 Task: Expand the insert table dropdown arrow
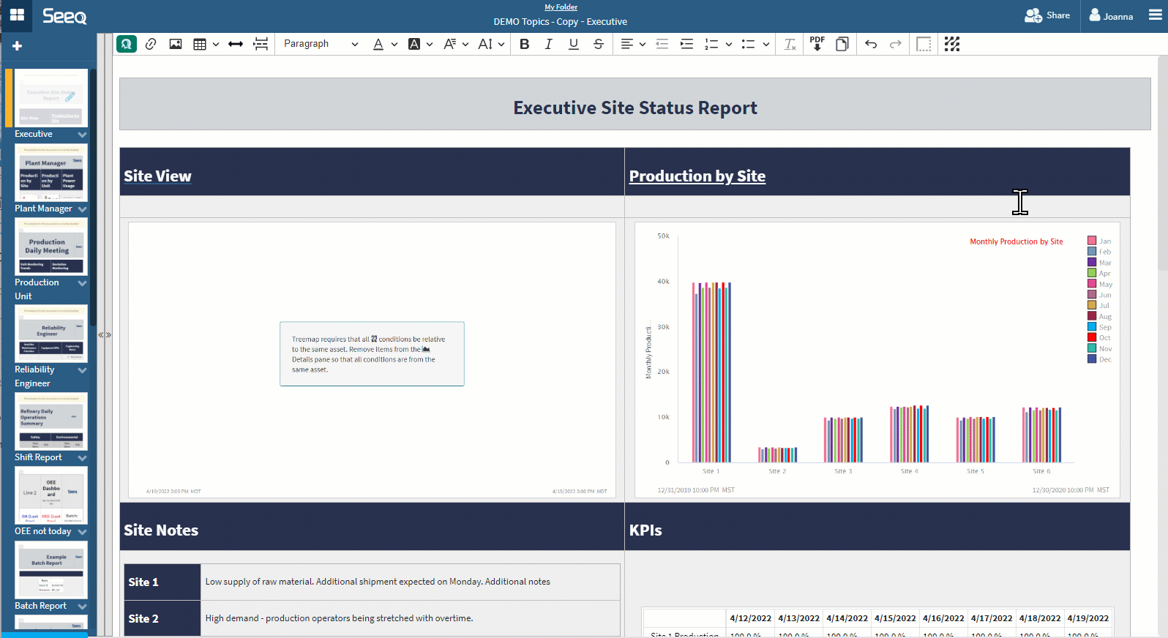216,44
